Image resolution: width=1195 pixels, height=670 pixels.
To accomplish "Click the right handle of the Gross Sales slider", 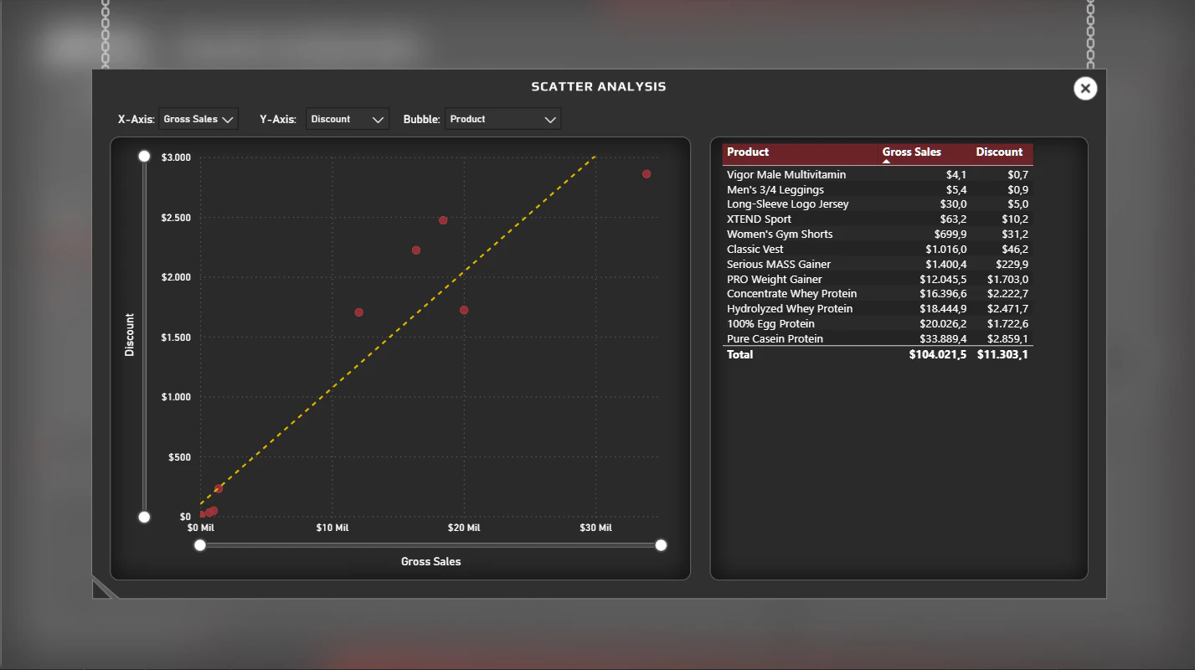I will (x=661, y=545).
